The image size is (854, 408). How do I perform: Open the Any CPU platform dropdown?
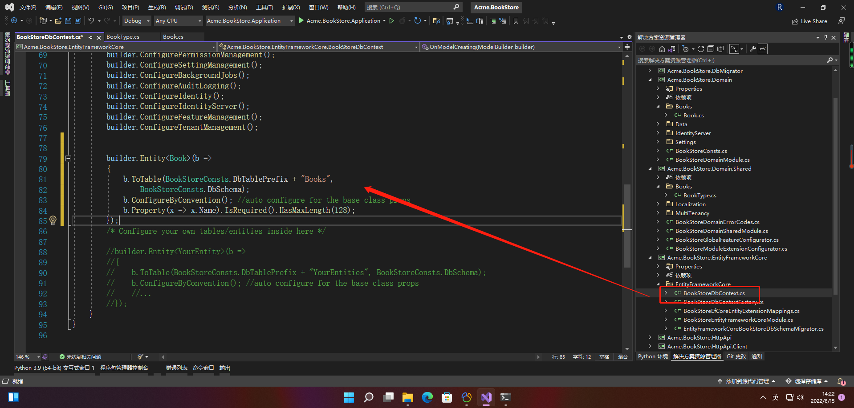[179, 21]
